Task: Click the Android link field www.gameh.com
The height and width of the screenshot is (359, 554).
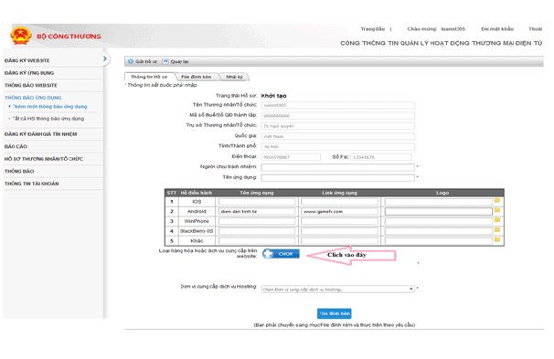Action: (x=339, y=211)
